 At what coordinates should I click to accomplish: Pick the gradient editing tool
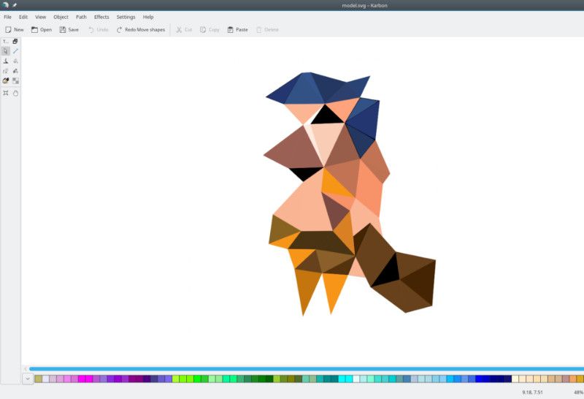pos(6,80)
